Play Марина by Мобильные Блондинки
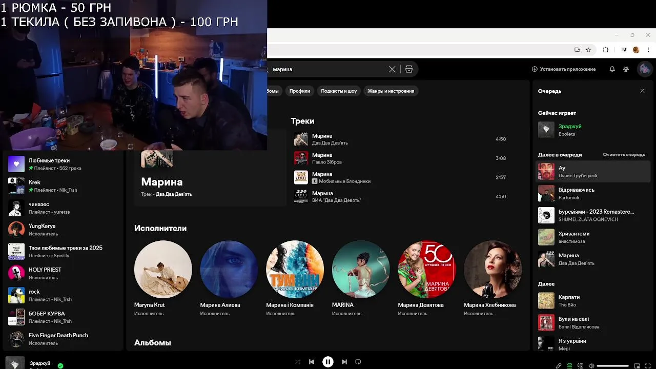This screenshot has width=656, height=369. [x=401, y=177]
